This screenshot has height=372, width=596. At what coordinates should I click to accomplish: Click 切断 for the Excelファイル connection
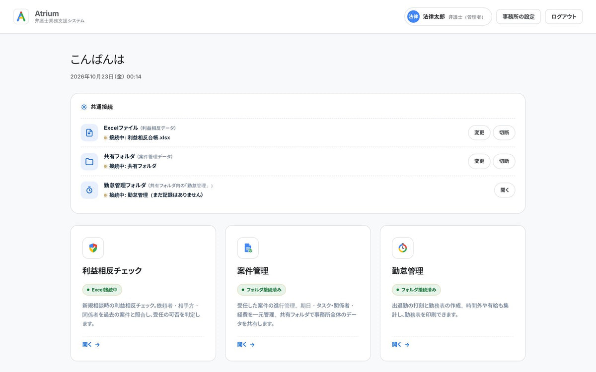[504, 132]
